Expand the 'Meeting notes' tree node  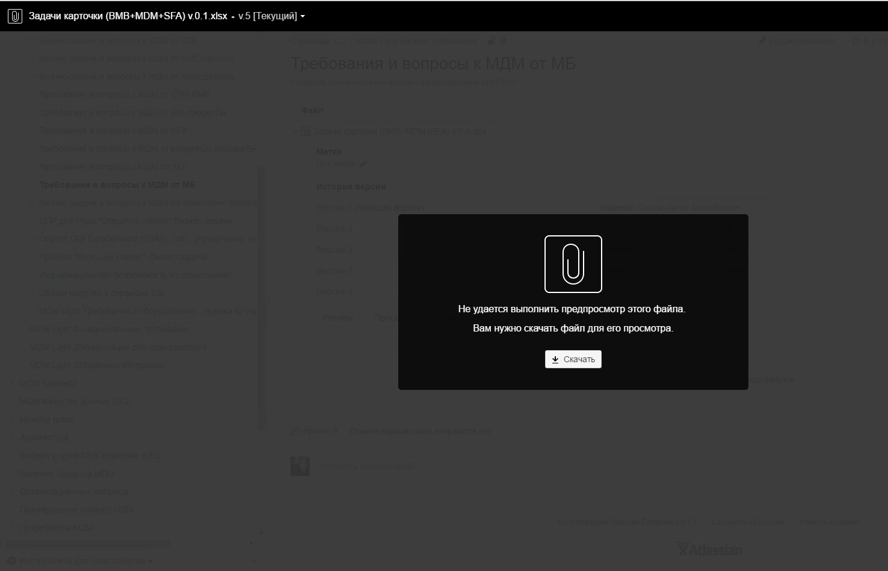(x=13, y=419)
